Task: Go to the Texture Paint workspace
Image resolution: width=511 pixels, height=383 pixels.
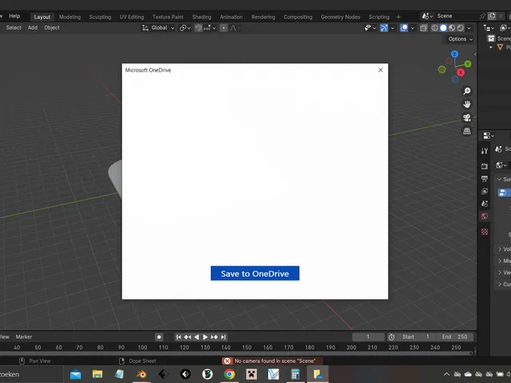Action: [x=168, y=17]
